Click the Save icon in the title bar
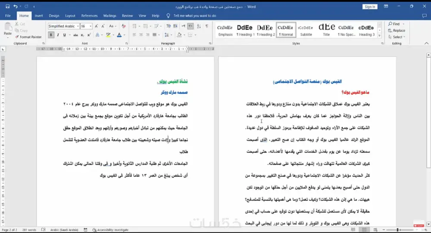The width and height of the screenshot is (431, 233). coord(7,6)
